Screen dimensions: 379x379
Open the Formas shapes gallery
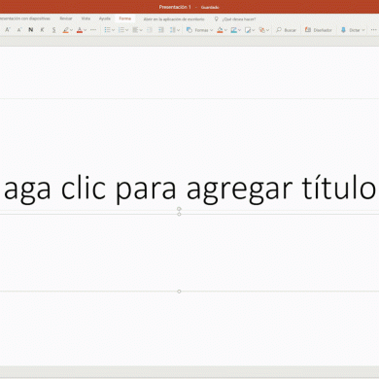click(199, 30)
